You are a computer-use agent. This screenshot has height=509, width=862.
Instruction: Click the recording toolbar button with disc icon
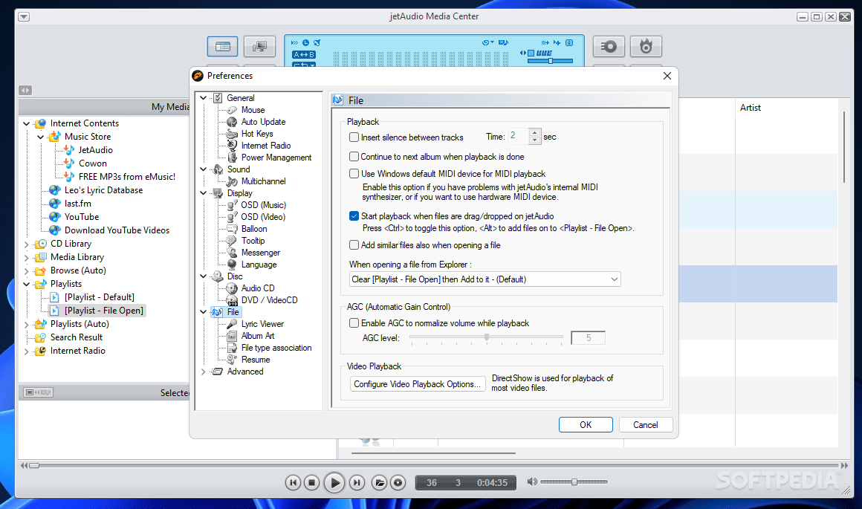click(609, 46)
